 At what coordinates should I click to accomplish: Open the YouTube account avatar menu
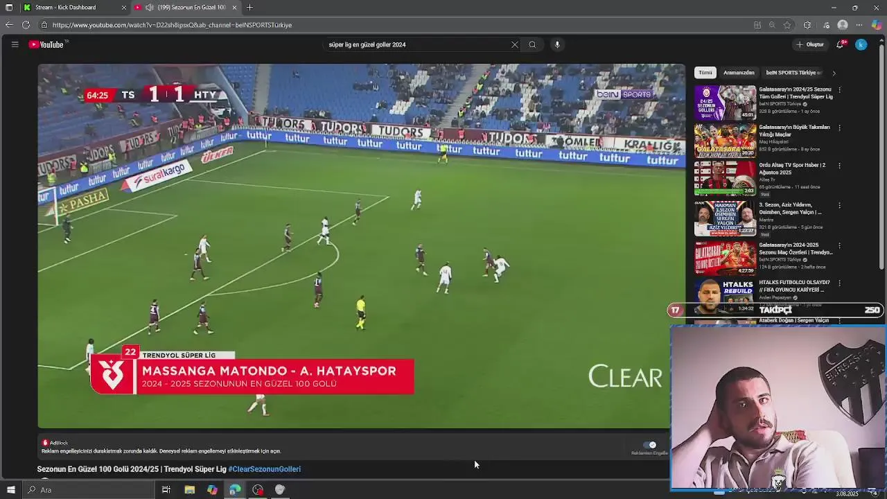tap(861, 44)
